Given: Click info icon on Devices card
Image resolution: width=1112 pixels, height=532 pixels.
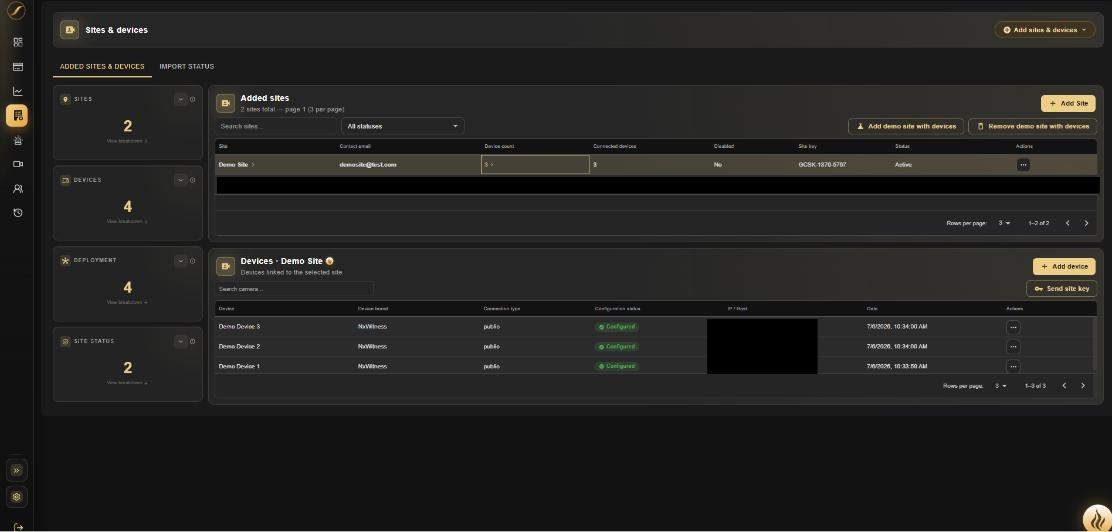Looking at the screenshot, I should [x=192, y=180].
